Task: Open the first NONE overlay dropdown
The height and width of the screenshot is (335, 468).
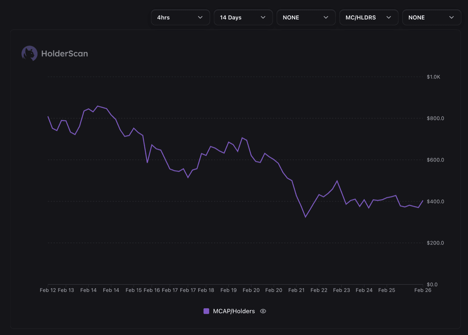Action: [x=306, y=17]
